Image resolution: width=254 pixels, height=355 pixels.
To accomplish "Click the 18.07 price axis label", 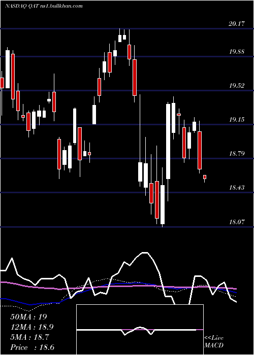I will (x=237, y=222).
